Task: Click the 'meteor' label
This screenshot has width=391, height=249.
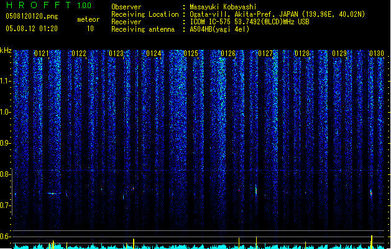Action: [88, 19]
